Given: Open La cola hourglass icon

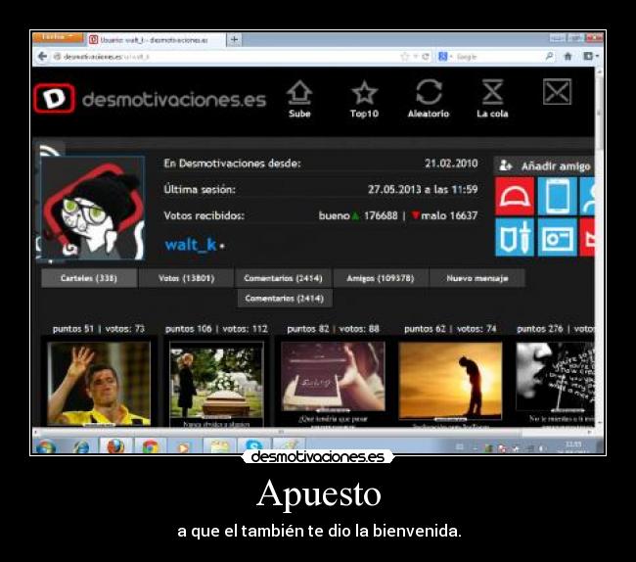Looking at the screenshot, I should (x=492, y=92).
